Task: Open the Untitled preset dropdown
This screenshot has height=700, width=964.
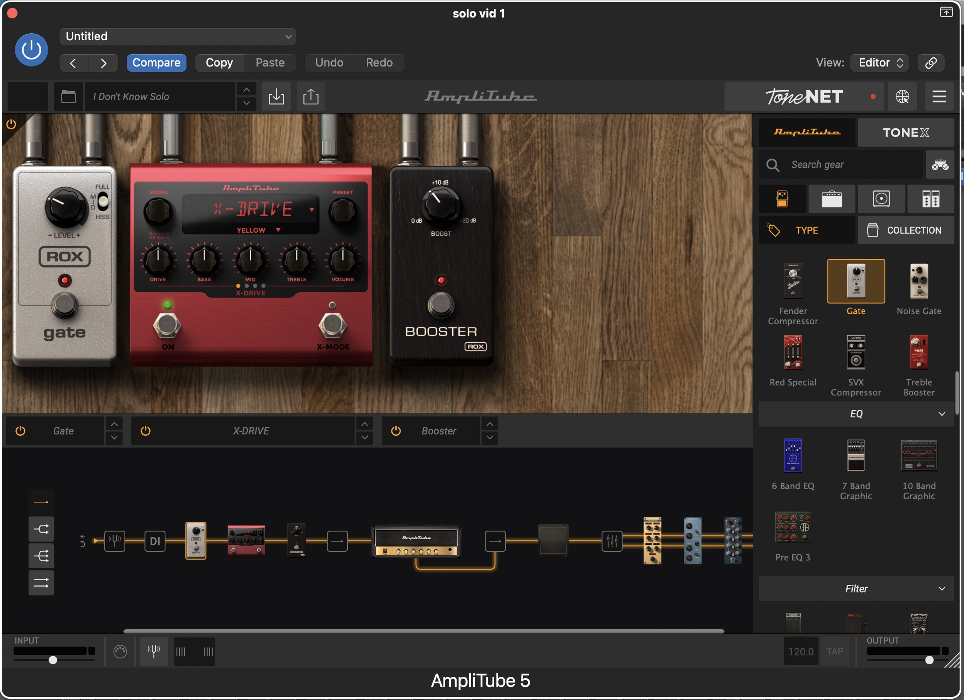Action: (x=177, y=36)
